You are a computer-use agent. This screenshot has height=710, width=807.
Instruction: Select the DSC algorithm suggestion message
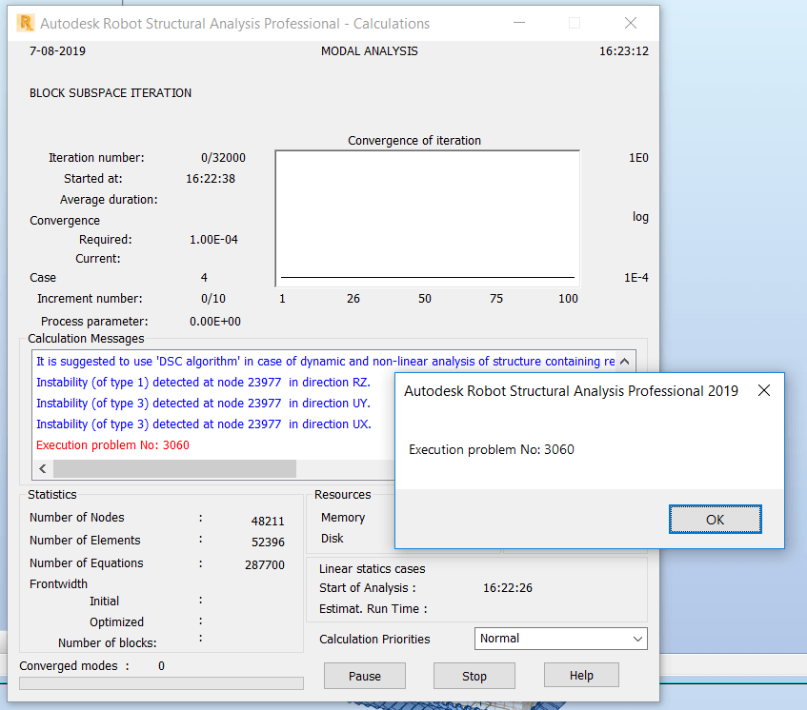tap(325, 362)
